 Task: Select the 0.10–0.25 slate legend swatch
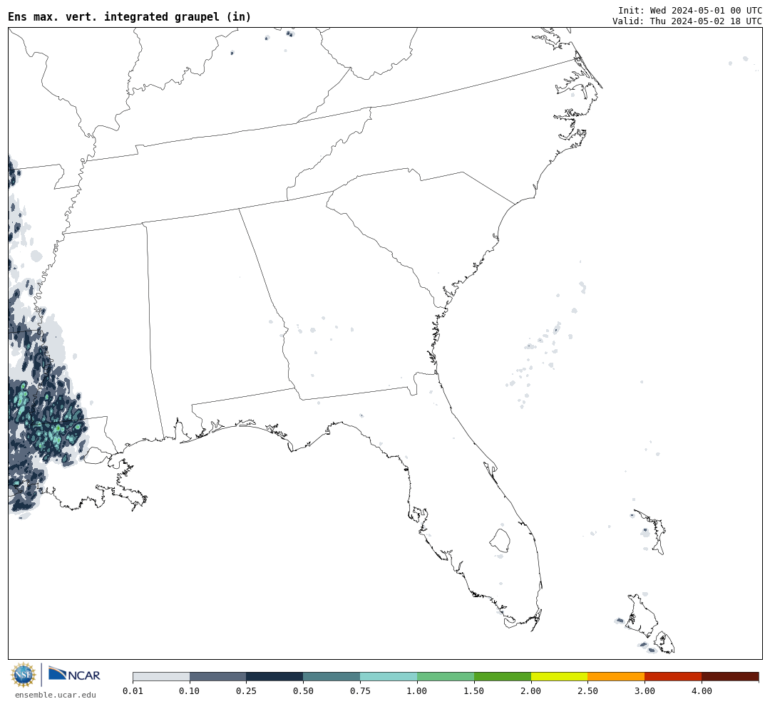[x=217, y=676]
